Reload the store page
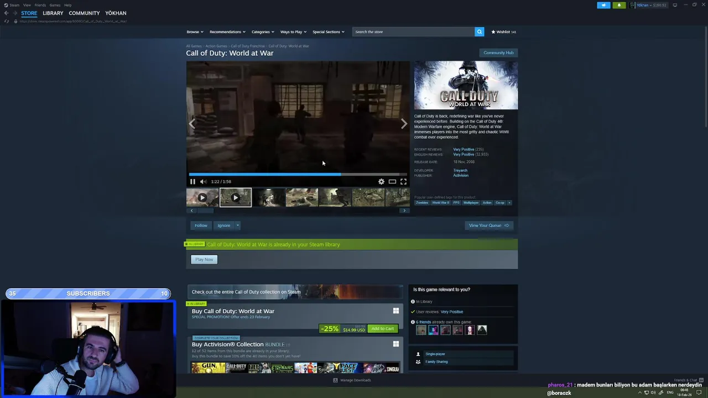This screenshot has width=708, height=398. pyautogui.click(x=7, y=21)
